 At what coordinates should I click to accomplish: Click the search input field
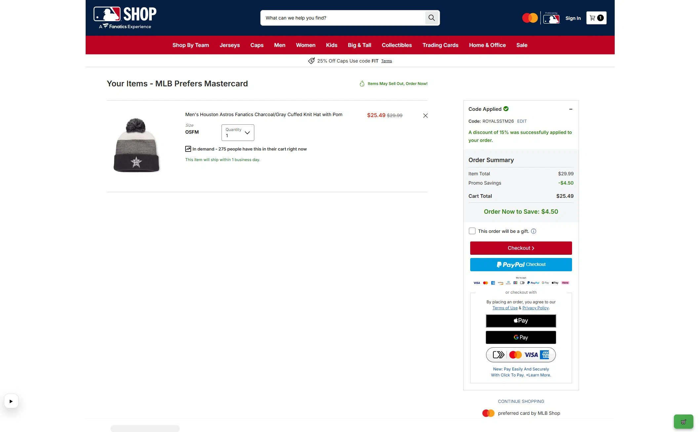point(343,18)
